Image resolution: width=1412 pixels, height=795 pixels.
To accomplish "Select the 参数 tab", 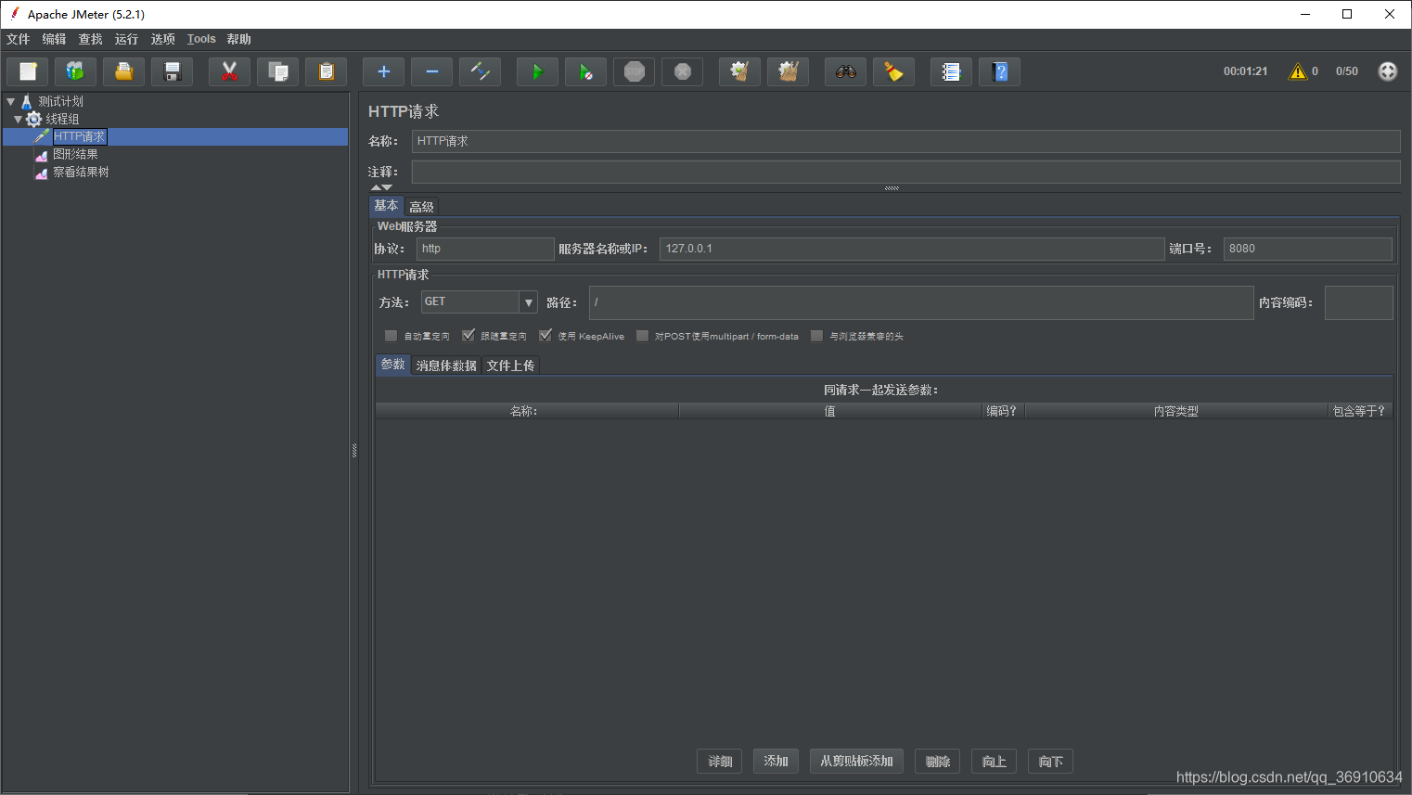I will click(393, 365).
